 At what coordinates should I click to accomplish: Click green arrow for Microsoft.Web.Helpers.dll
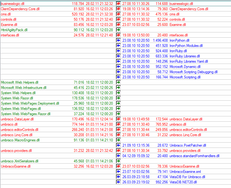click(x=118, y=82)
